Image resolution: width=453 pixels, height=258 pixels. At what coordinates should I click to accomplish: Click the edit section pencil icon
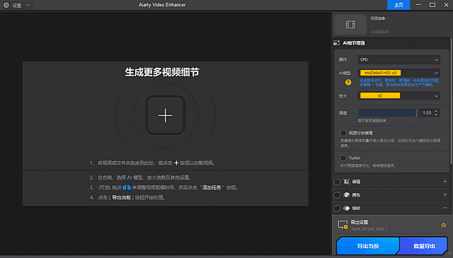[x=346, y=182]
